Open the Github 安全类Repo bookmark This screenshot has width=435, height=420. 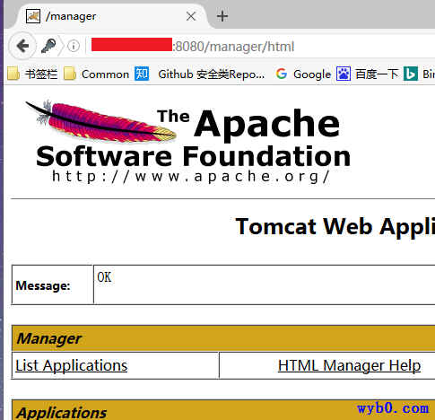pos(211,74)
